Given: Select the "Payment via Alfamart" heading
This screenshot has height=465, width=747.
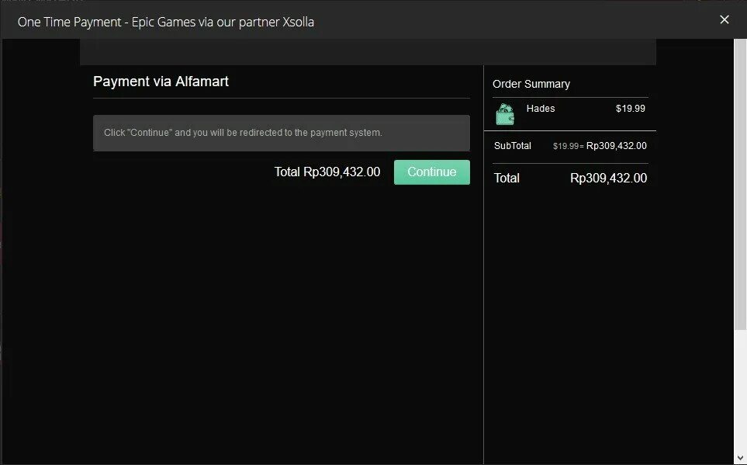Looking at the screenshot, I should coord(161,82).
